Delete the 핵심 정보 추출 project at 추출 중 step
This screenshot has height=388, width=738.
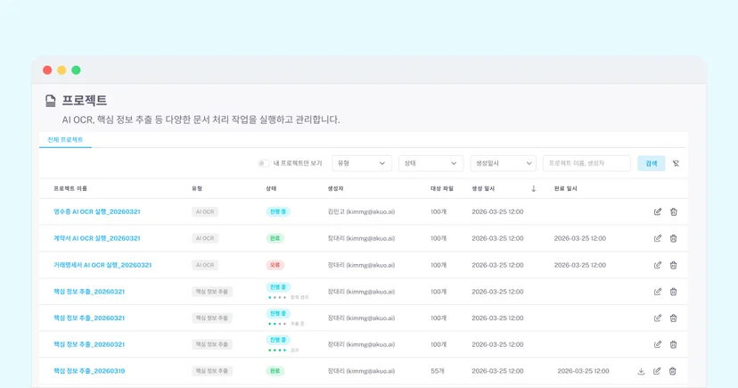pos(674,318)
